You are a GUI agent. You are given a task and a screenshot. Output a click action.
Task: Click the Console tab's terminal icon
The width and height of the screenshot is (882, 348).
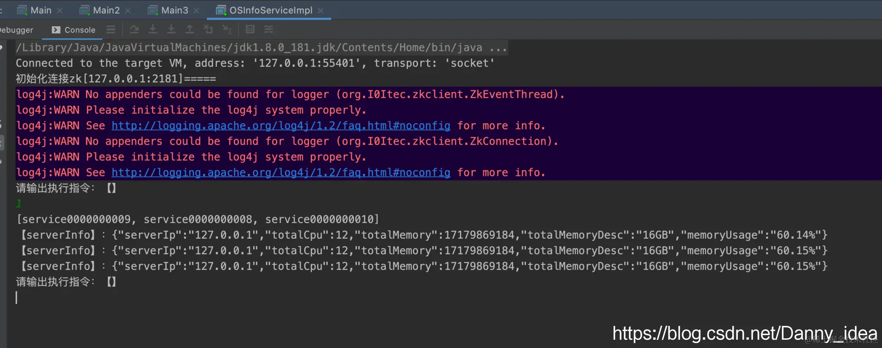point(56,30)
